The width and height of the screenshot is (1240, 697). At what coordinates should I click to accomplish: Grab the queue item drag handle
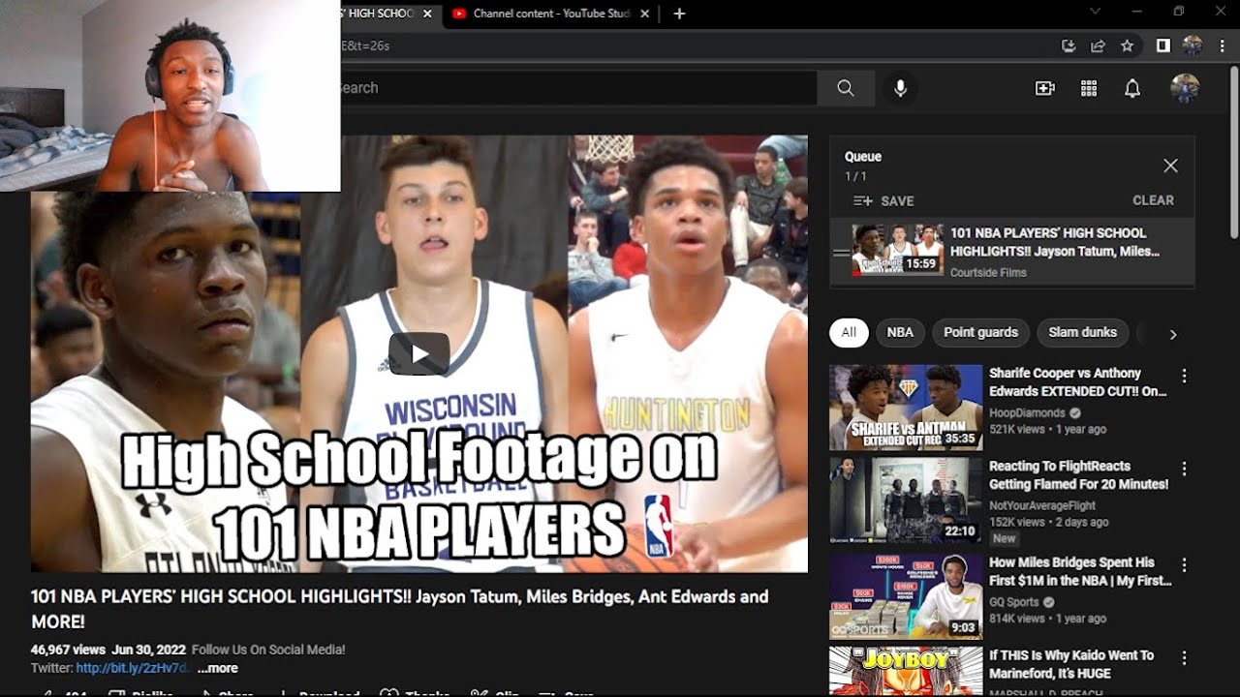[841, 252]
